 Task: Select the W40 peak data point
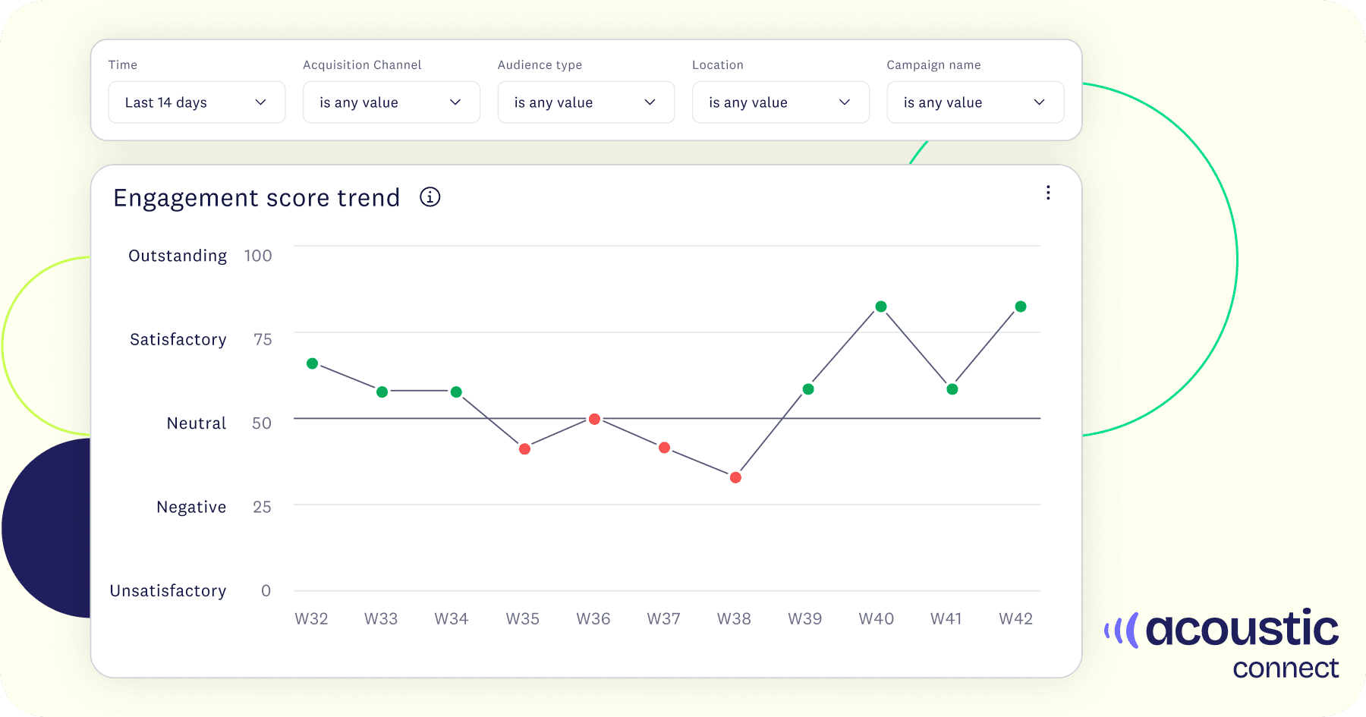[881, 307]
